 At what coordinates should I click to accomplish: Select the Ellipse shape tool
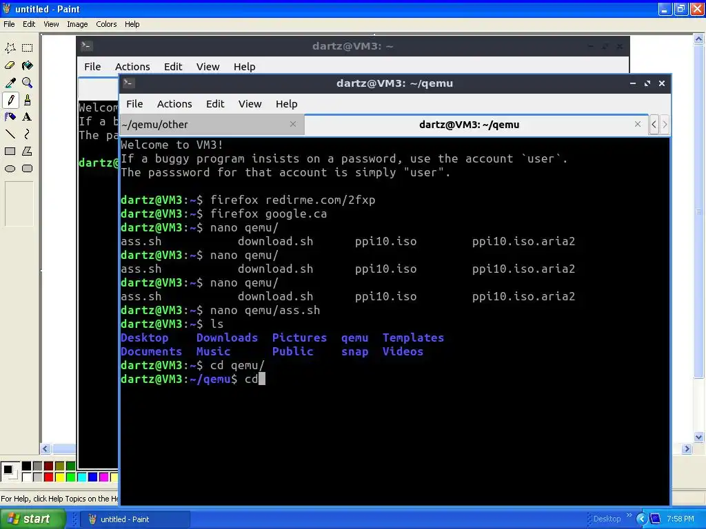click(x=10, y=169)
